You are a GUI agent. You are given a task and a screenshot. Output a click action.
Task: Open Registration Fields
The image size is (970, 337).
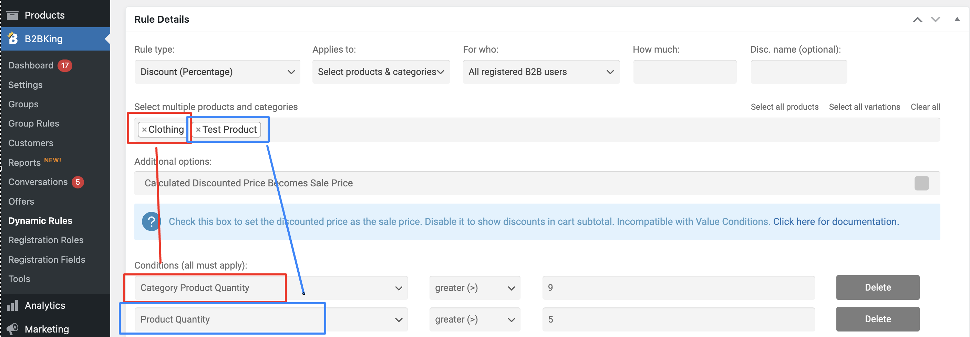click(x=47, y=260)
